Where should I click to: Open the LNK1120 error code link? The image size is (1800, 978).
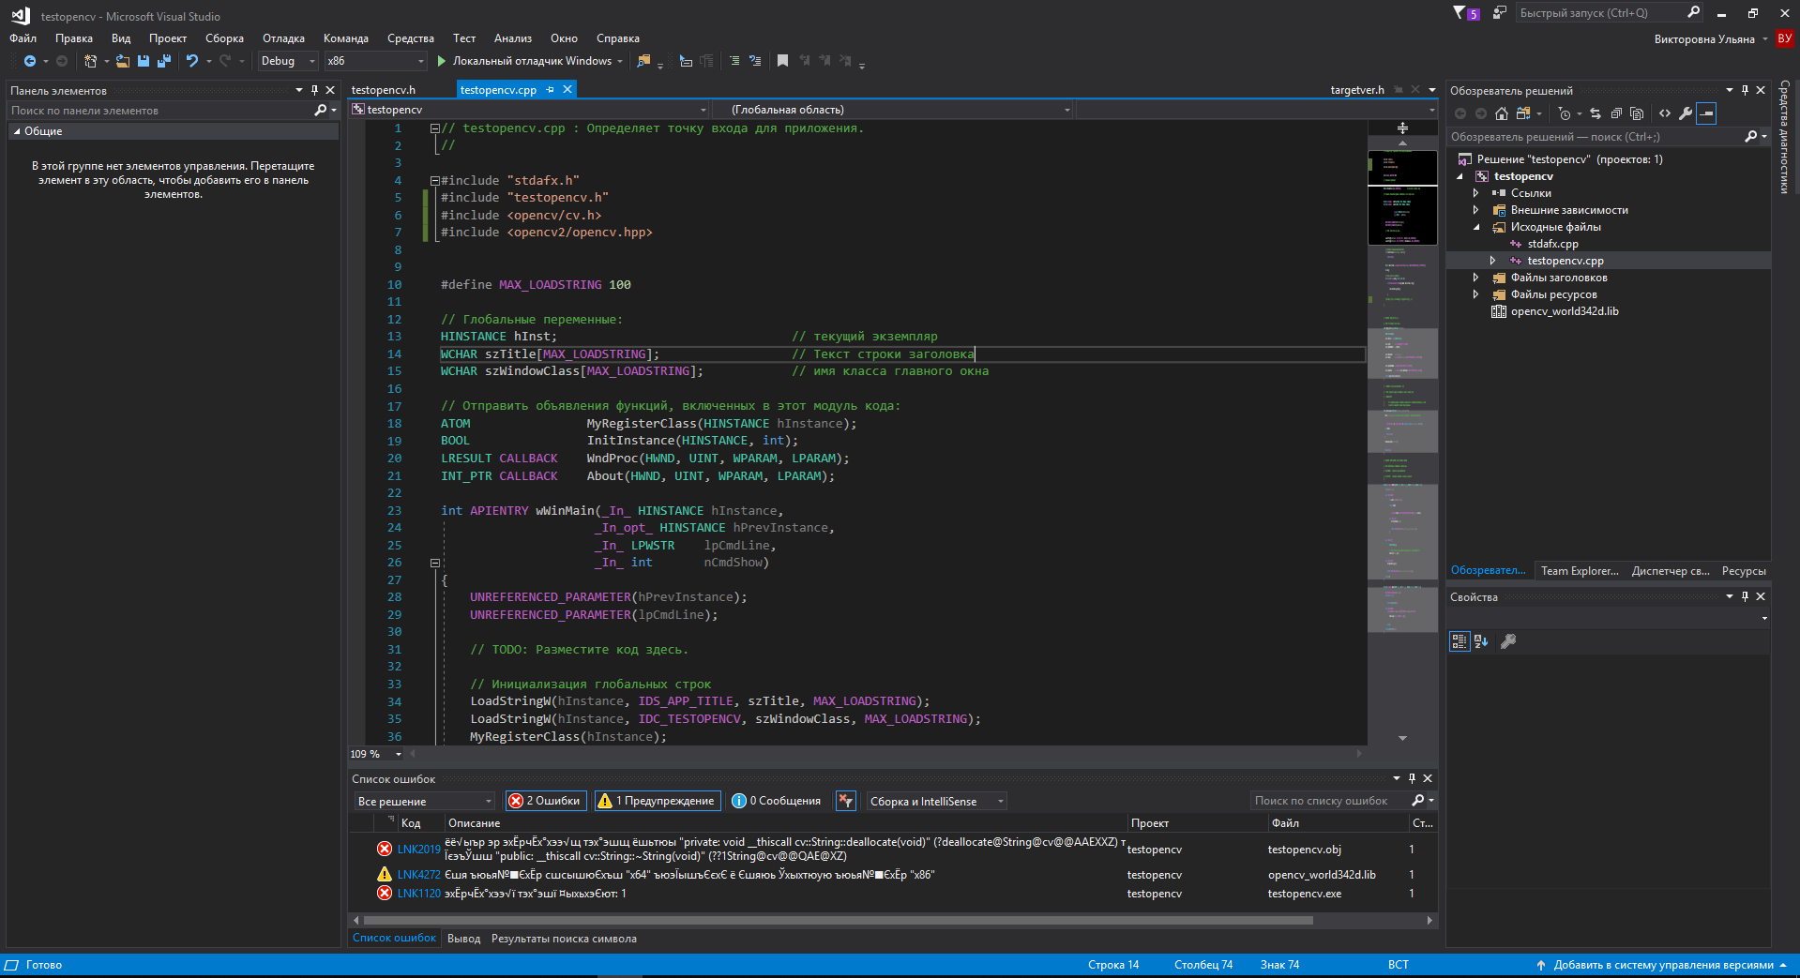point(418,894)
